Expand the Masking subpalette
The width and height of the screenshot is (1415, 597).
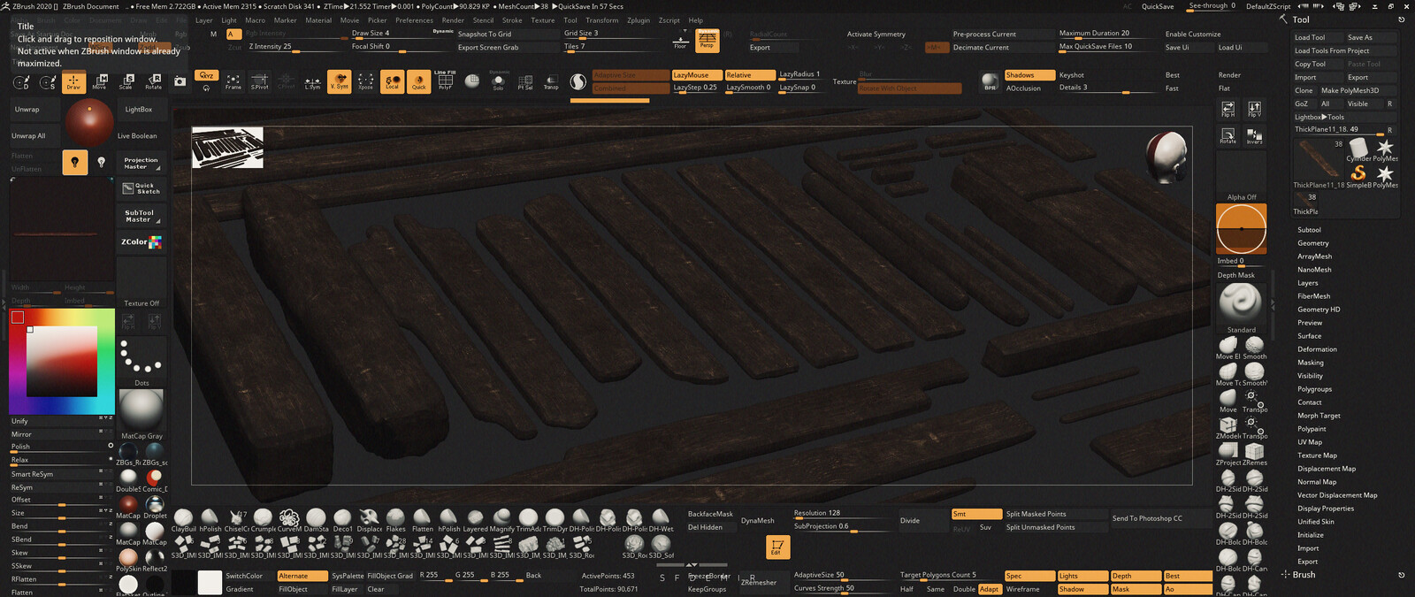[x=1311, y=363]
